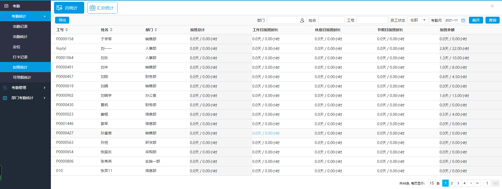Switch to the 汇总统计 tab
This screenshot has width=502, height=189.
(102, 8)
